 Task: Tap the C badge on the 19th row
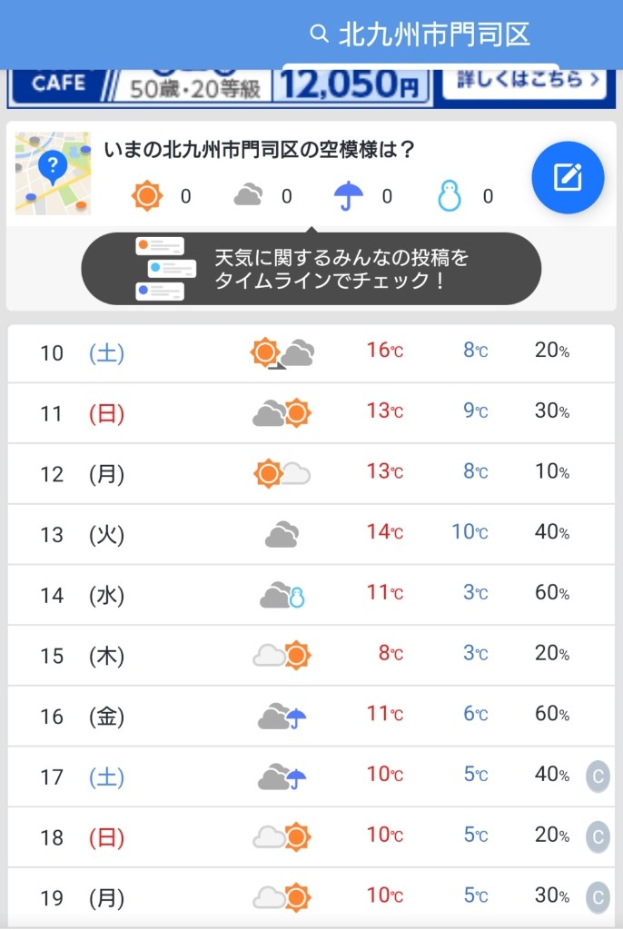(x=598, y=896)
